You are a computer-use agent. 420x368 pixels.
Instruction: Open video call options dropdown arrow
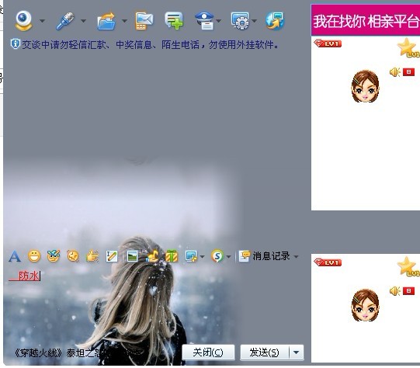point(43,21)
